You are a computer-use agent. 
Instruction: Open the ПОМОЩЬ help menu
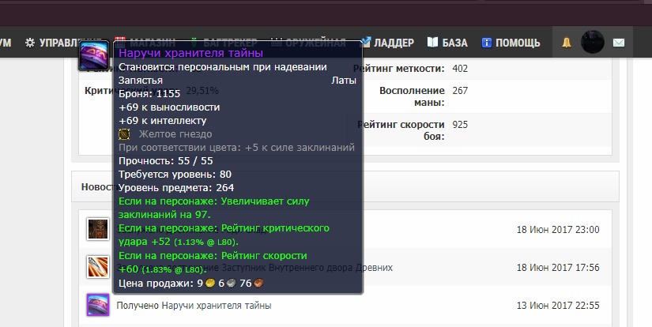coord(511,43)
